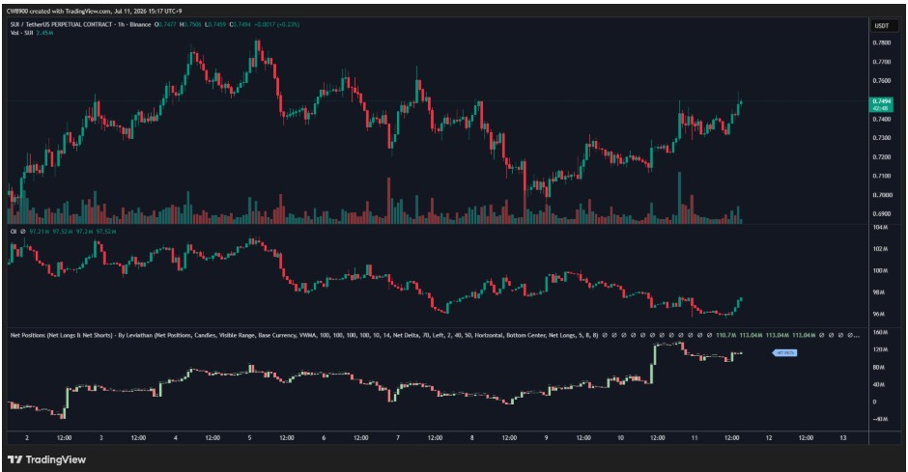Click date label 9 on the time axis
The height and width of the screenshot is (472, 908).
tap(546, 438)
